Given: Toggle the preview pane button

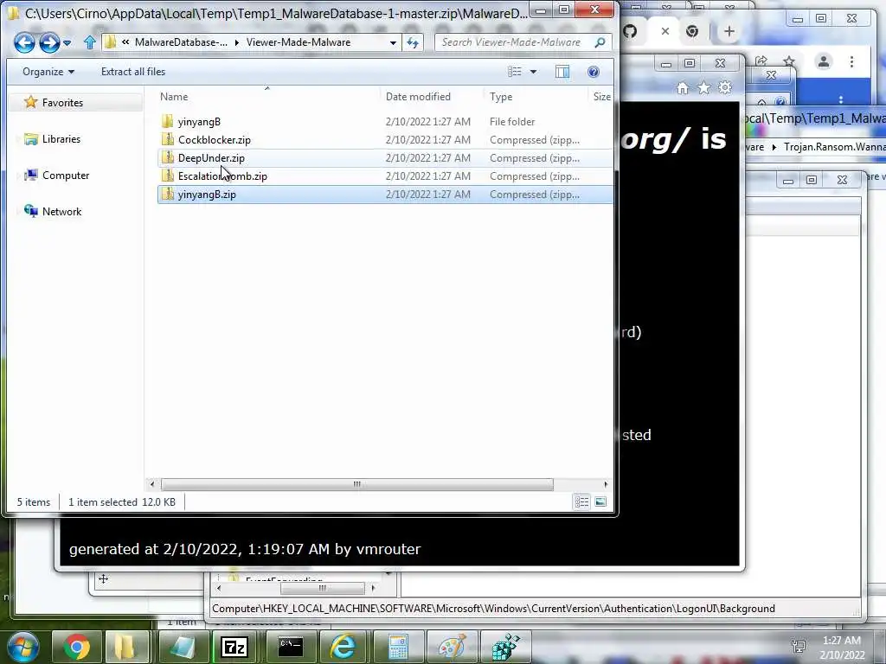Looking at the screenshot, I should [x=562, y=72].
